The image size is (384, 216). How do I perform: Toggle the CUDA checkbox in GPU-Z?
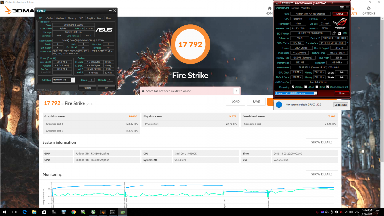click(x=305, y=87)
